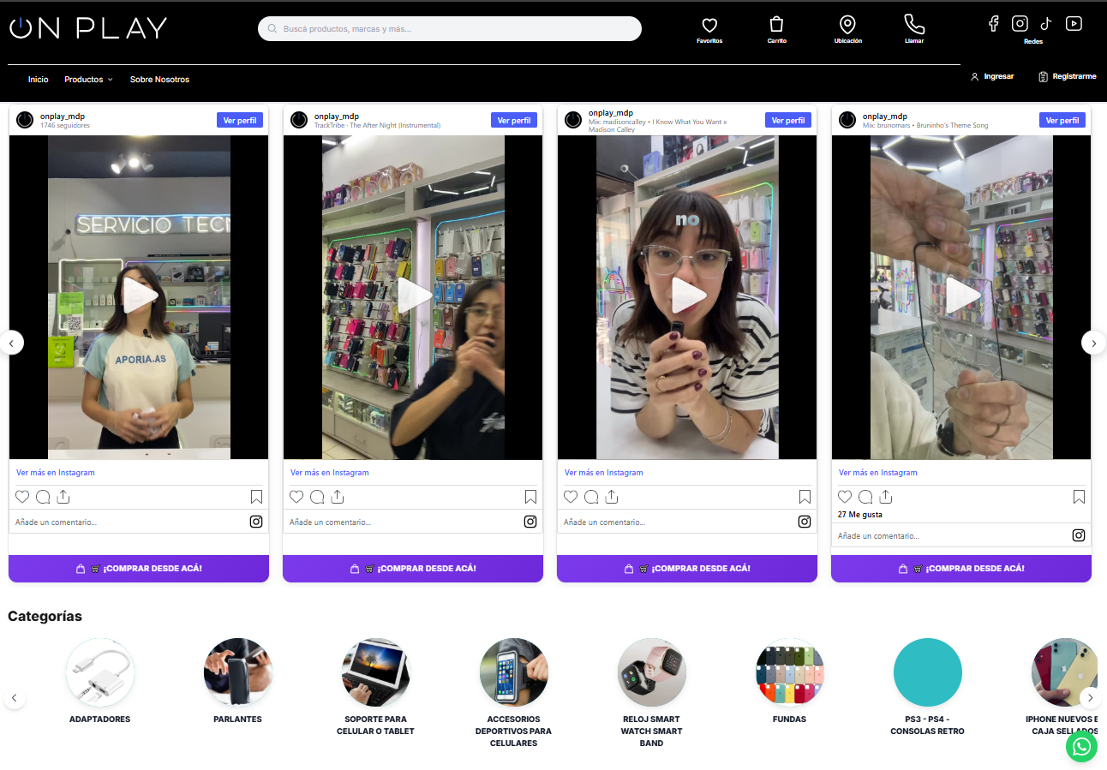Open Ver más en Instagram on madisoncalley post
This screenshot has height=770, width=1107.
click(x=604, y=473)
